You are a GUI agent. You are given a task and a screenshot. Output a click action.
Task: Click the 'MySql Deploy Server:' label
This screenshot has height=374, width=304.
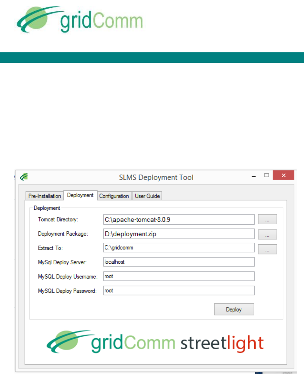click(62, 262)
